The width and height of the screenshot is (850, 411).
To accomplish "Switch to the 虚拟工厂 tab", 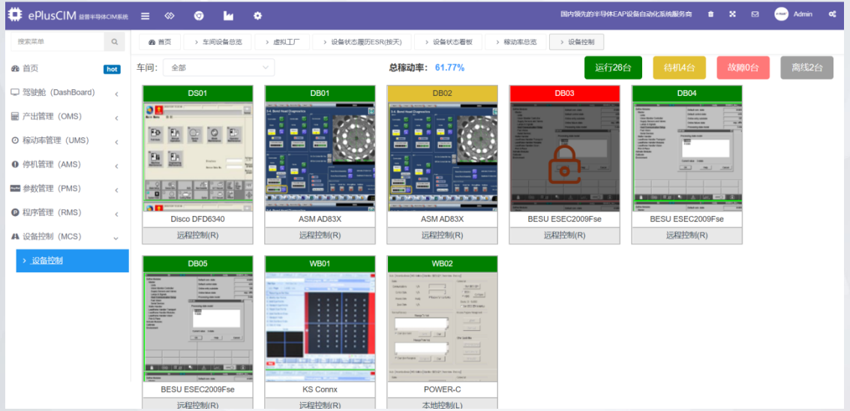I will (284, 42).
